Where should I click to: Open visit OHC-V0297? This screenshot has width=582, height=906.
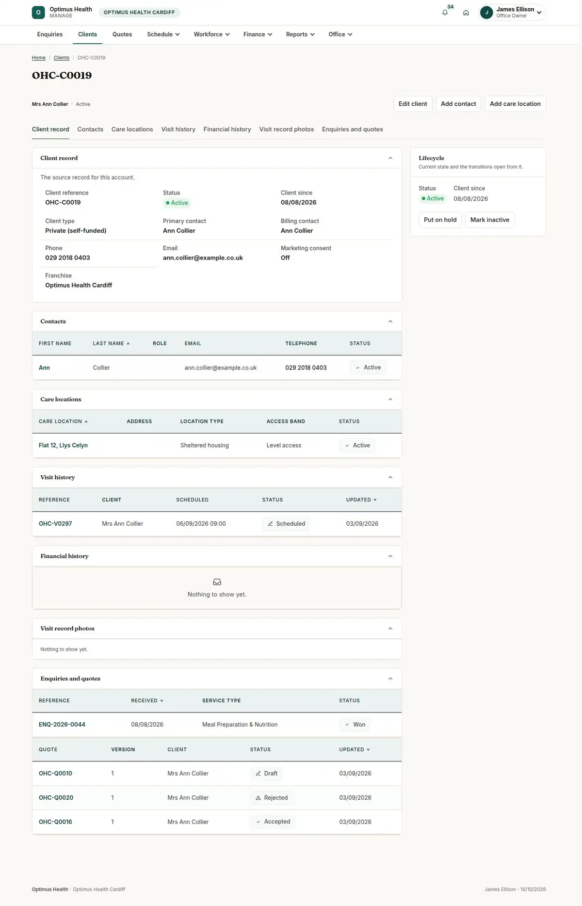55,524
